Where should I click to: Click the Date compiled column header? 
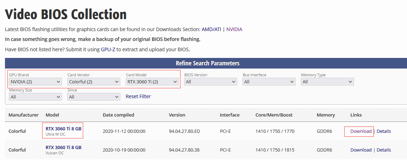coord(118,115)
